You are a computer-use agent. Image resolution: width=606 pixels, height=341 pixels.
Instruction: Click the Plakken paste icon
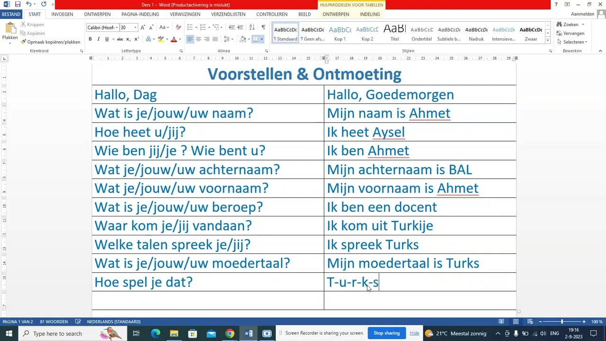[x=10, y=28]
